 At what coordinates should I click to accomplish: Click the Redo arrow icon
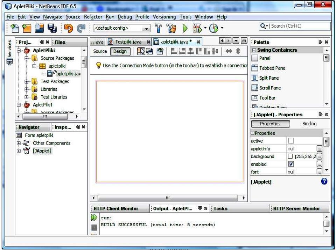(81, 28)
